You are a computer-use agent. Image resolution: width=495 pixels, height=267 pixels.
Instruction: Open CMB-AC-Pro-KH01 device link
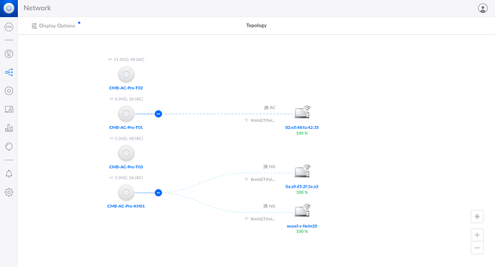(126, 206)
